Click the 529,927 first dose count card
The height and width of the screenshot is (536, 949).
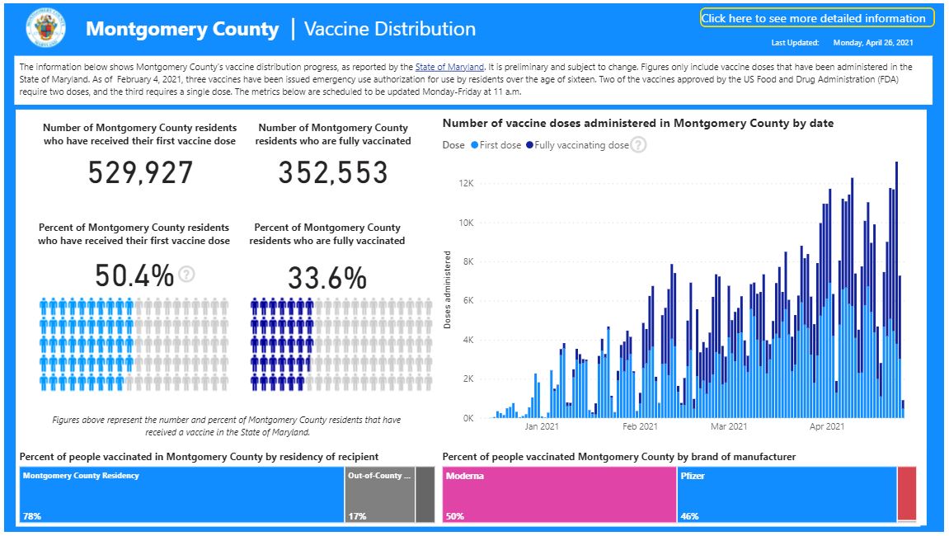(x=140, y=173)
